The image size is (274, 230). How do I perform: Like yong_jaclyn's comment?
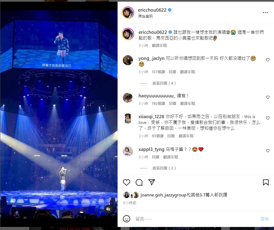click(268, 60)
